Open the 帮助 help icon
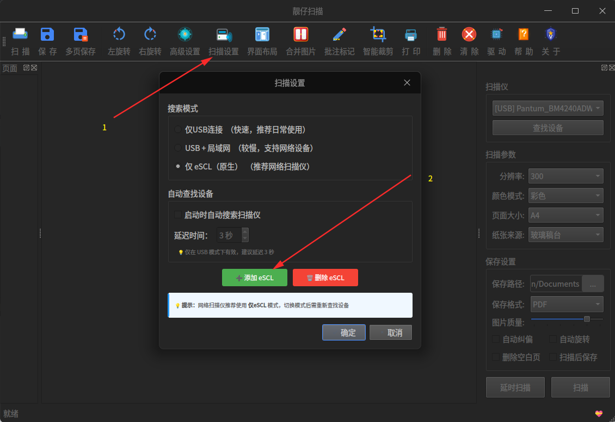Viewport: 615px width, 422px height. 523,34
